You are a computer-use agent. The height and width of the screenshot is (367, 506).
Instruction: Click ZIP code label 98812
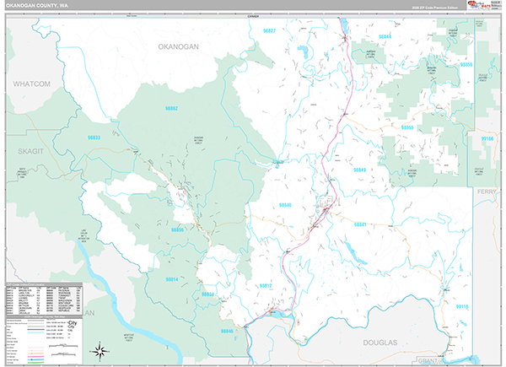266,286
